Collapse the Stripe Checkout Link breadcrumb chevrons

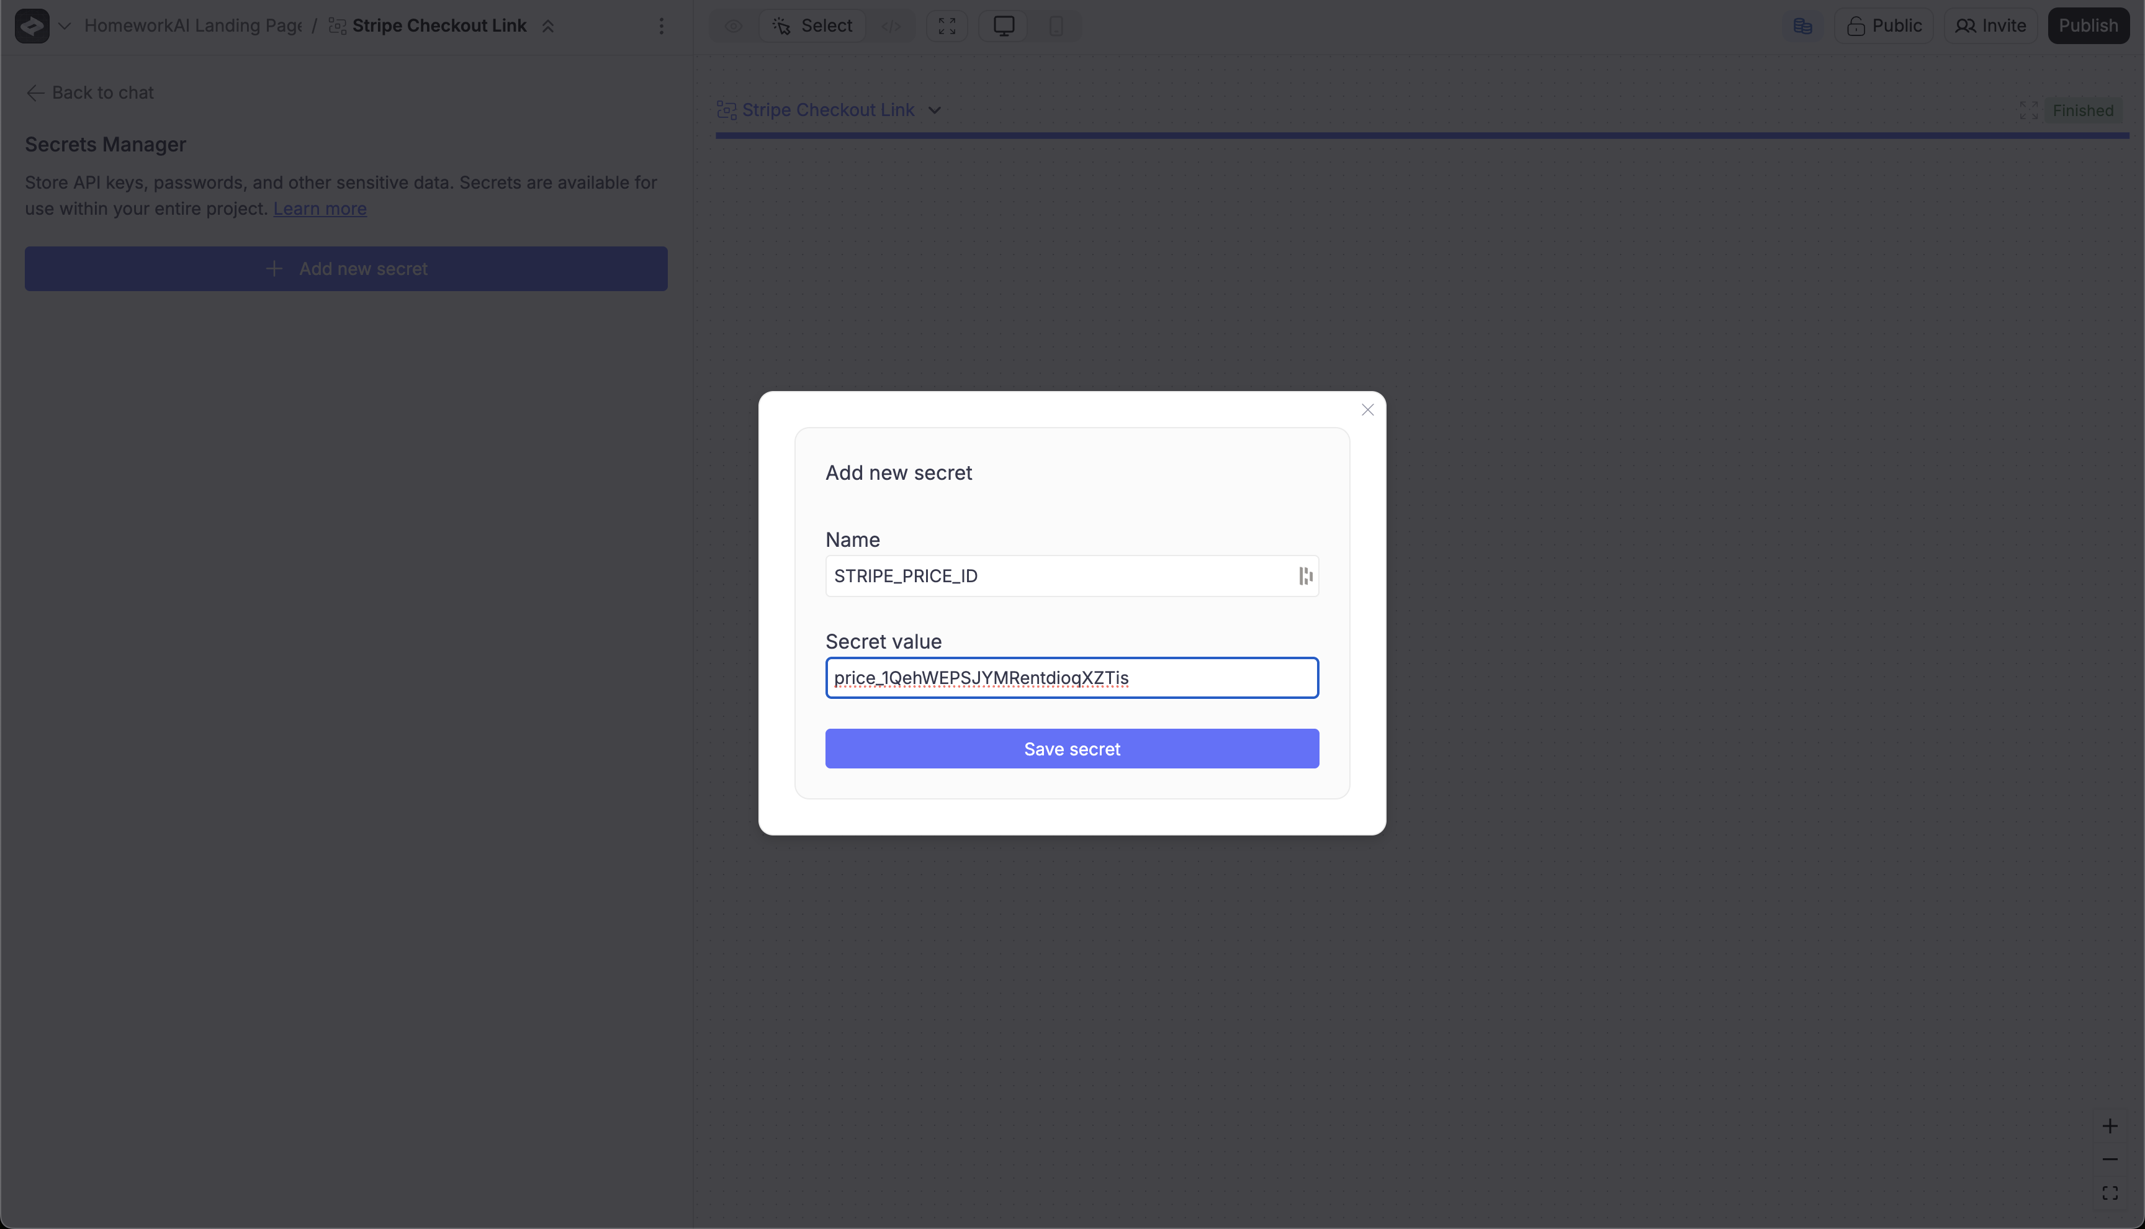coord(547,26)
